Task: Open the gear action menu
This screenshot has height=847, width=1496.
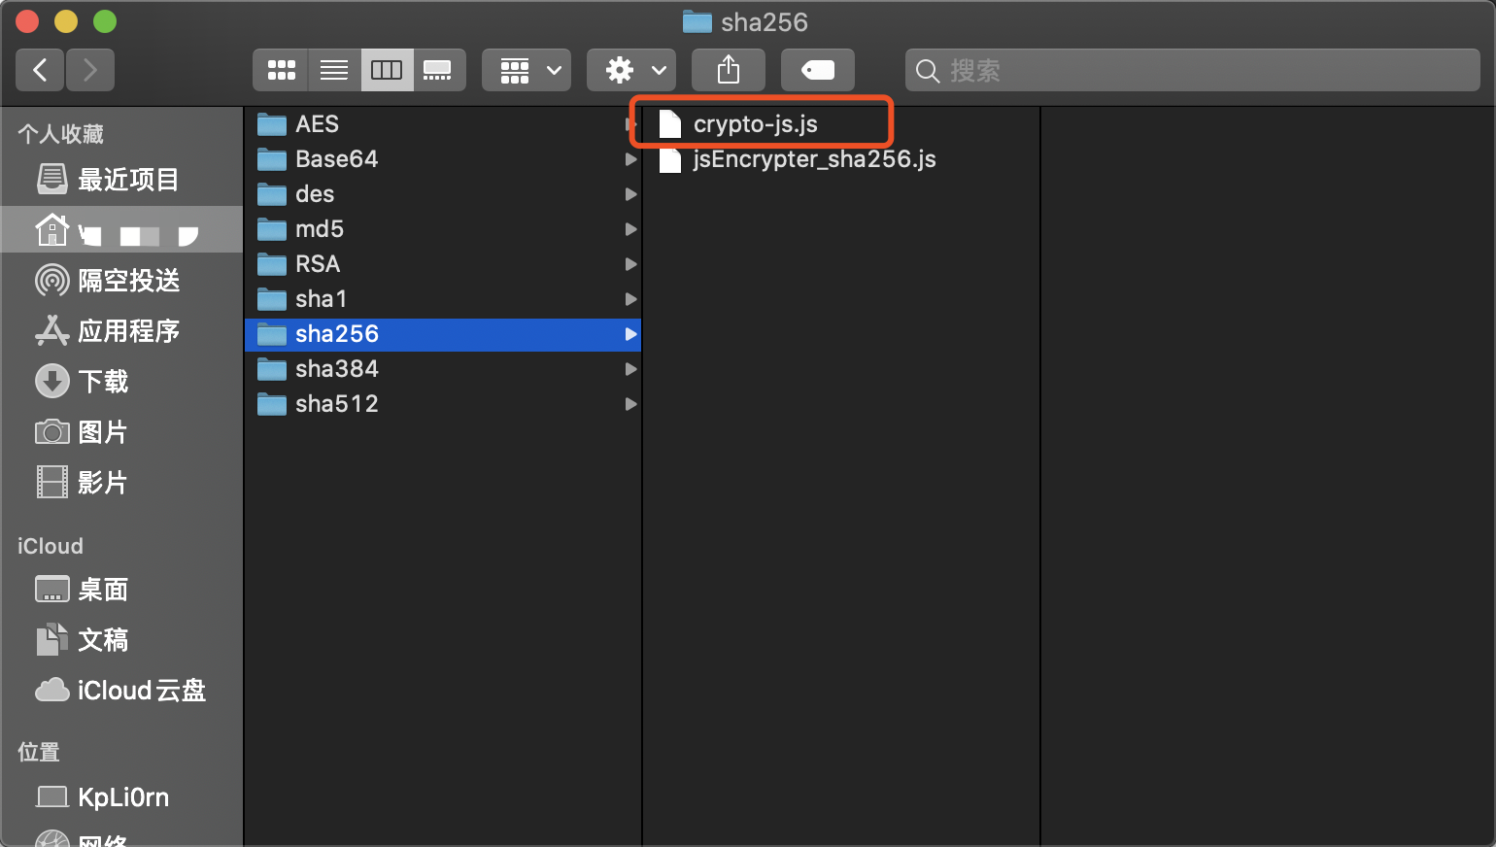Action: (631, 70)
